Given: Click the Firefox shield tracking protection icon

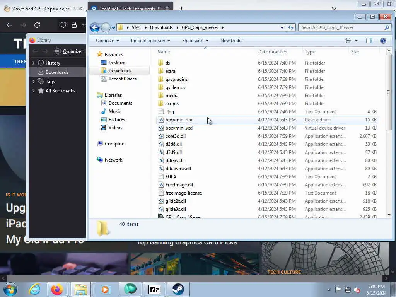Looking at the screenshot, I should click(63, 25).
